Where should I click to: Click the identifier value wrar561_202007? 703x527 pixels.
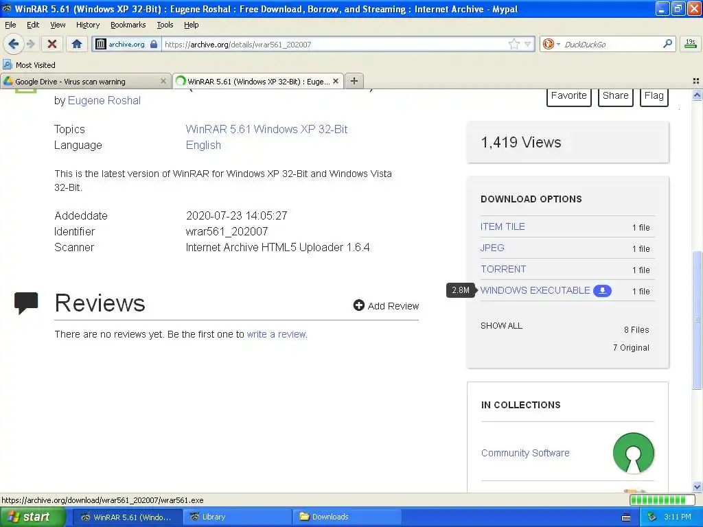pyautogui.click(x=227, y=232)
